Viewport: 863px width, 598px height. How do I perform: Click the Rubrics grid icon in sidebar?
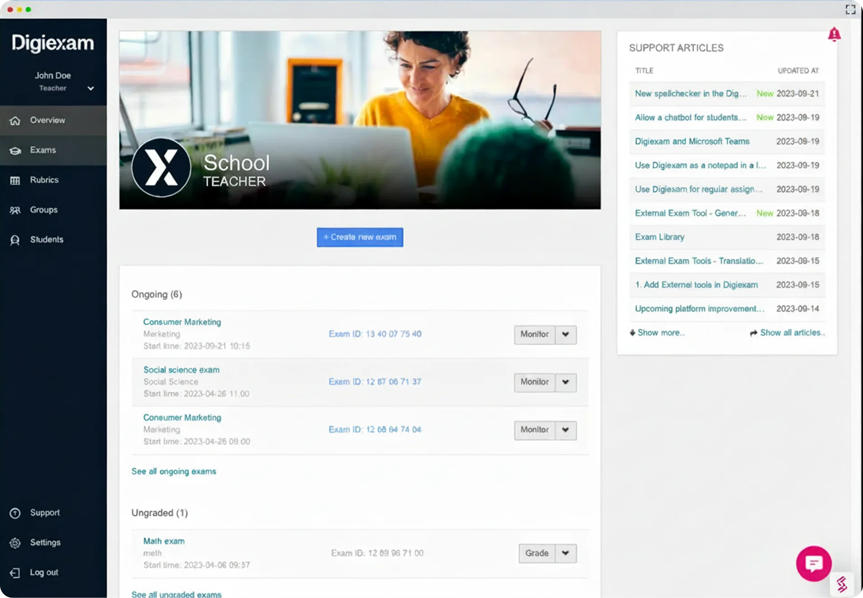pos(15,180)
